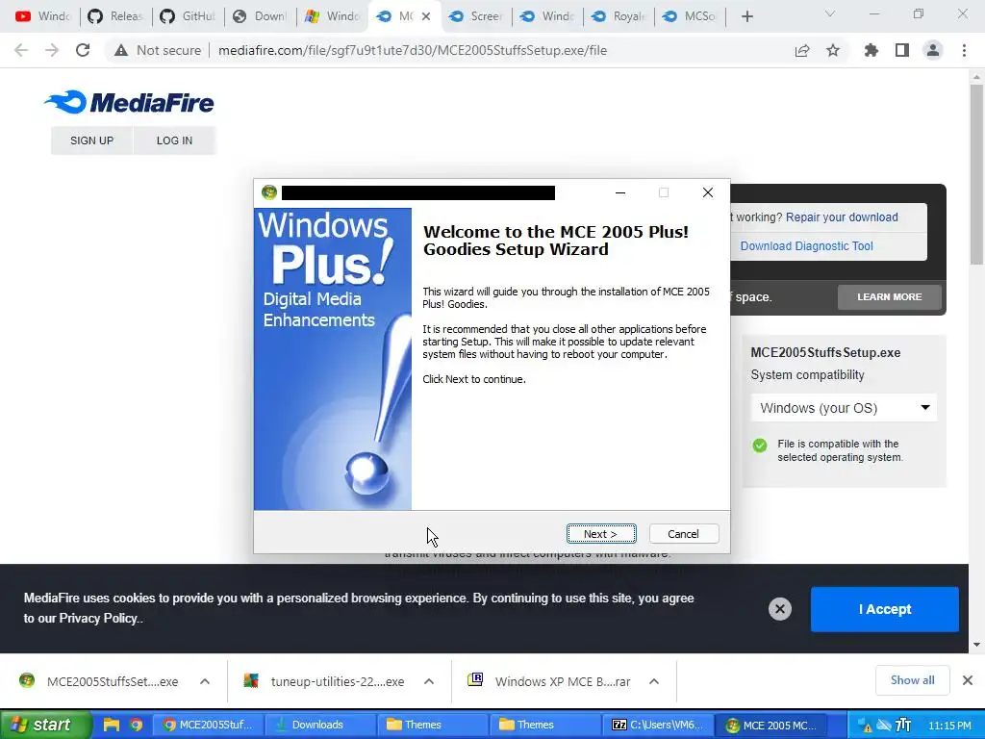
Task: Click the page's vertical scrollbar thumb
Action: click(x=976, y=175)
